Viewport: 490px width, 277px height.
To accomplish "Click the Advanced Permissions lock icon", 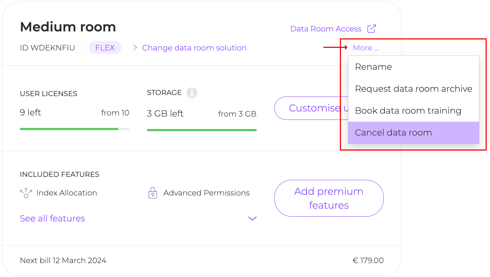I will coord(152,193).
